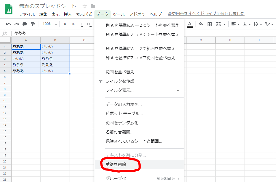Open text rotation dropdown arrow
The height and width of the screenshot is (182, 276).
(x=272, y=24)
